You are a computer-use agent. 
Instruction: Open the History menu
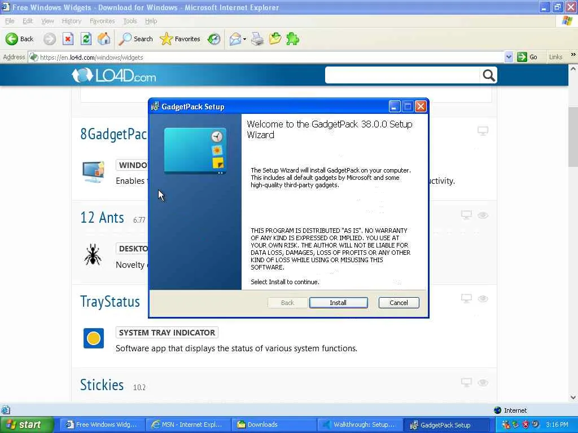[72, 21]
